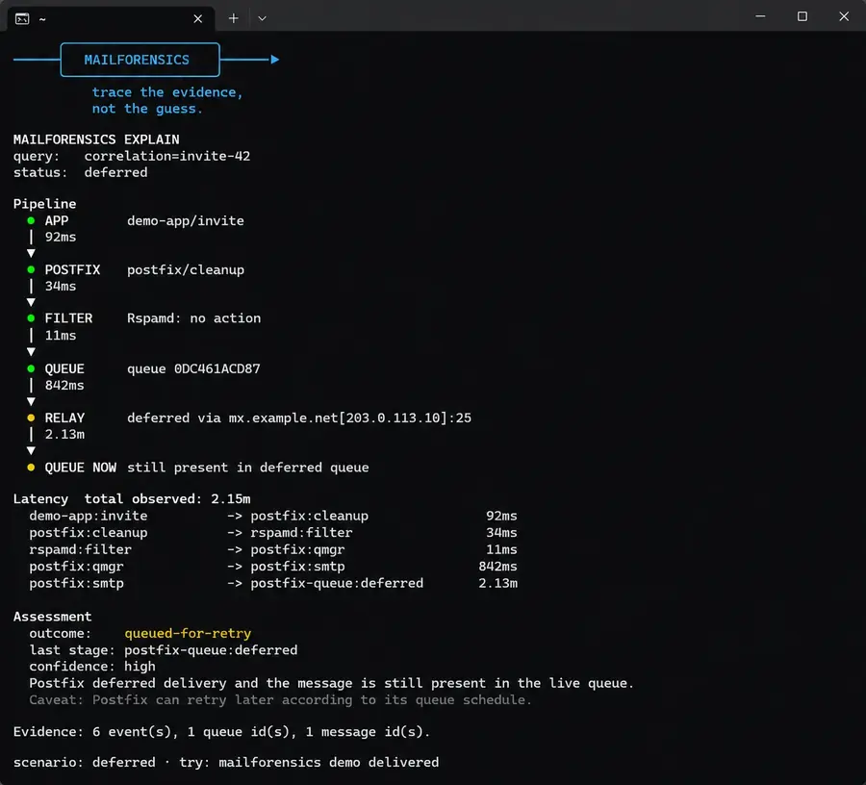
Task: Click the 92ms value in latency table
Action: [x=501, y=516]
